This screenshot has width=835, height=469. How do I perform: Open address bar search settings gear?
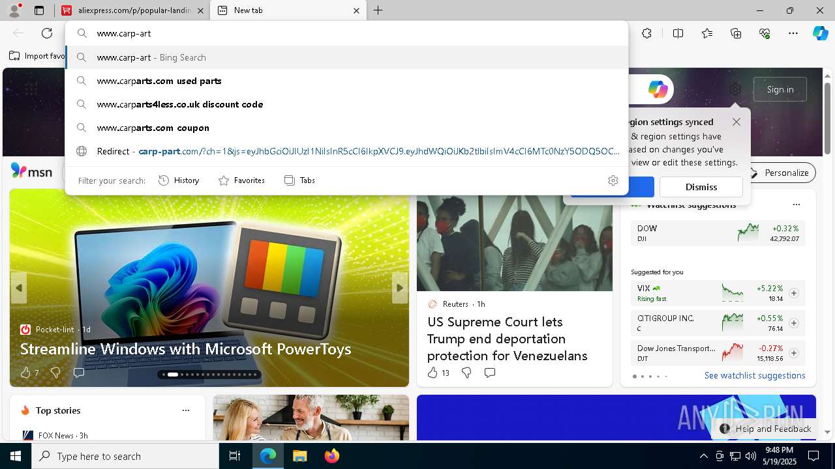click(x=613, y=180)
